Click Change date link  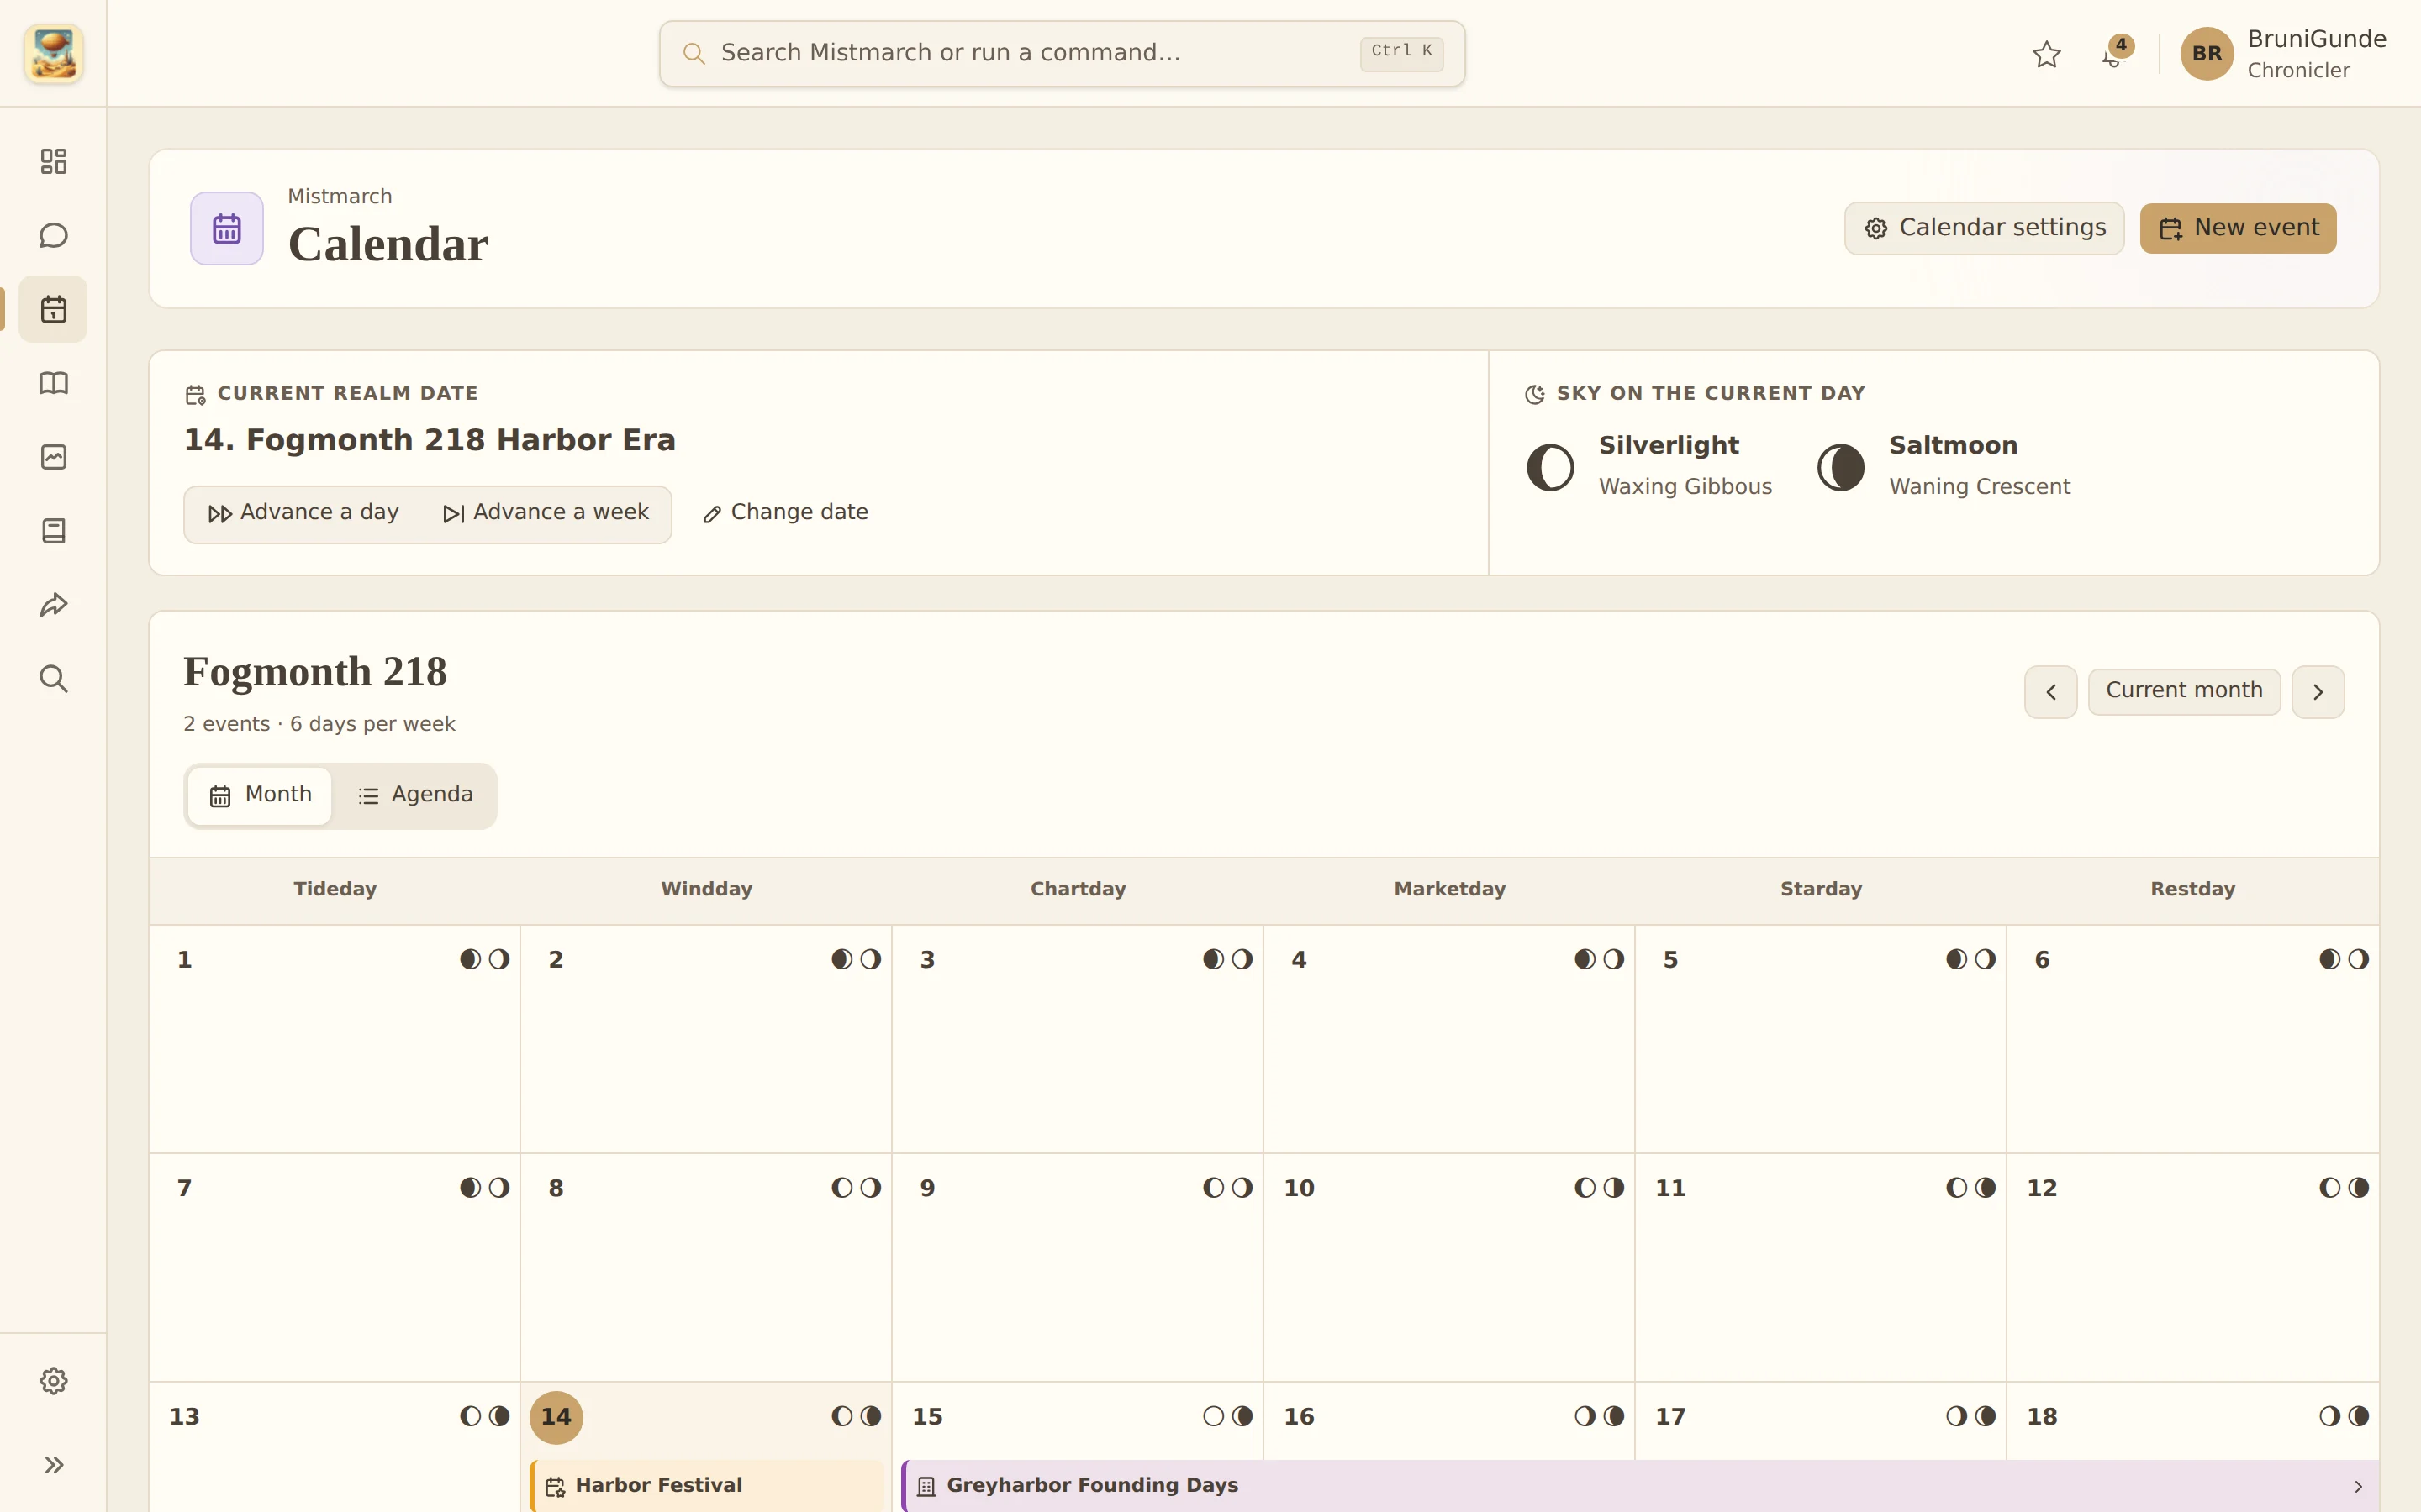click(x=785, y=513)
